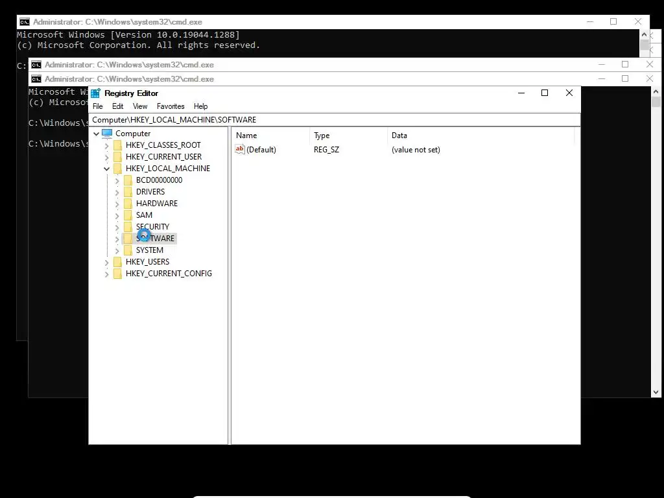Screen dimensions: 664x498
Task: Minimize the second cmd.exe window
Action: coord(601,64)
